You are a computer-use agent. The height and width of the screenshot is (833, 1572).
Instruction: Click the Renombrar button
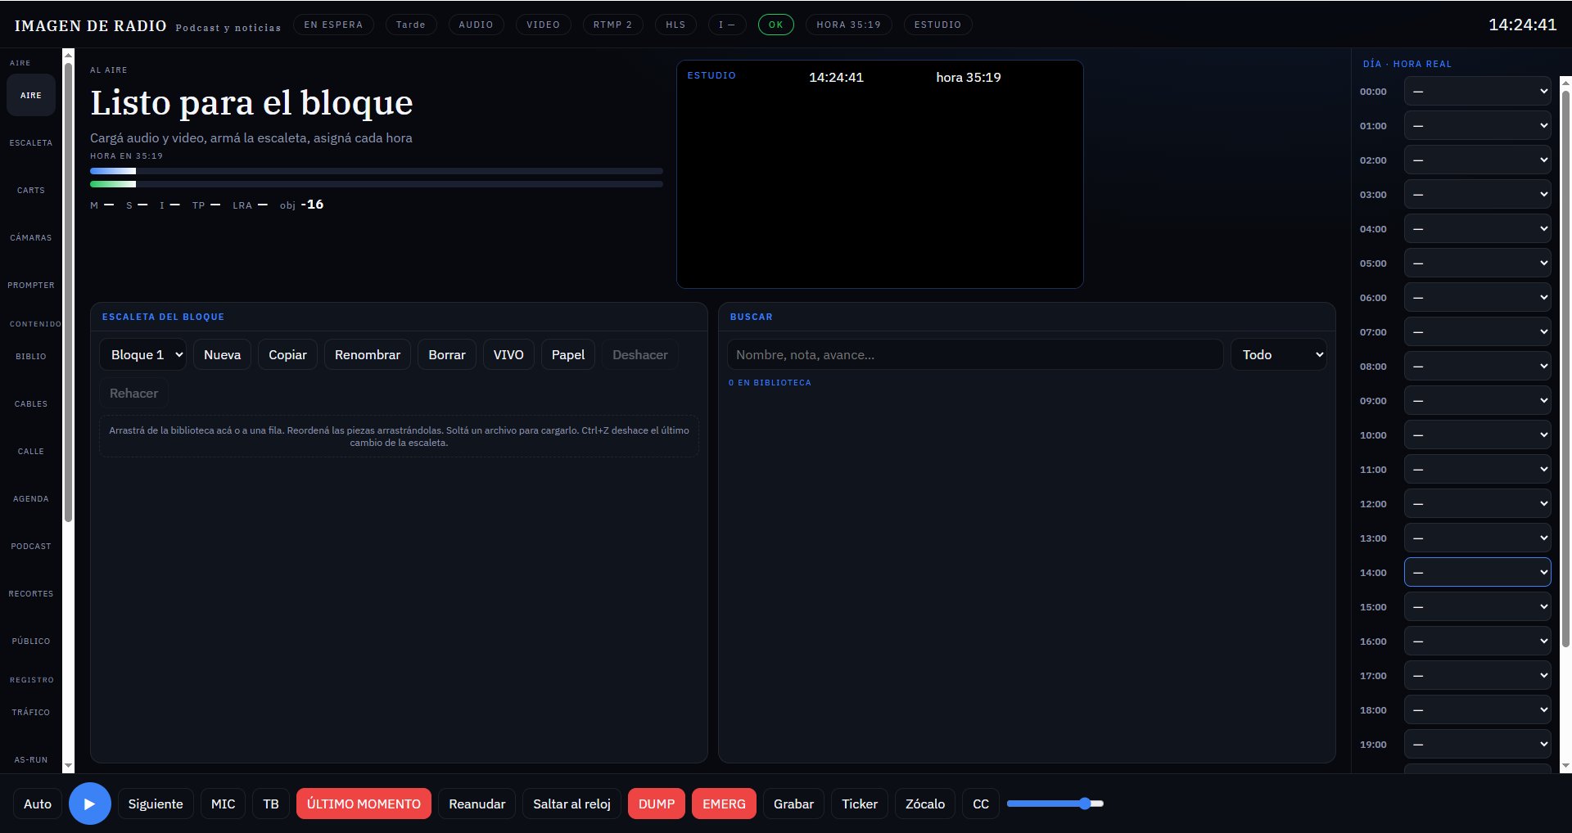(368, 354)
